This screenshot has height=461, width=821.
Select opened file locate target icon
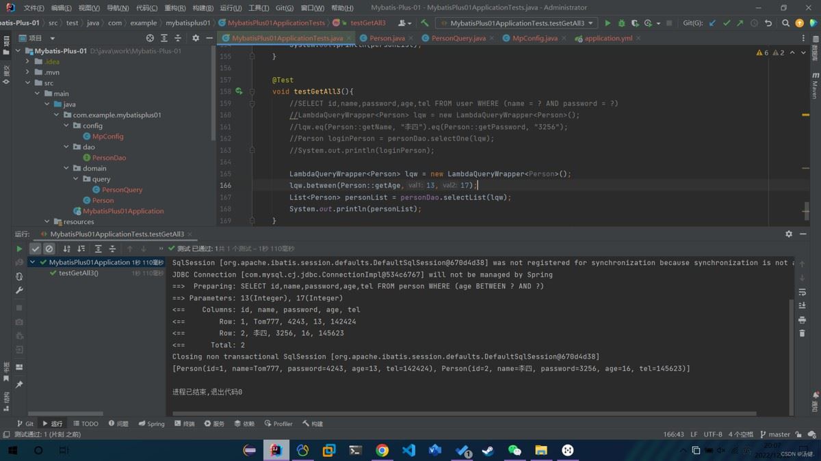(x=150, y=38)
